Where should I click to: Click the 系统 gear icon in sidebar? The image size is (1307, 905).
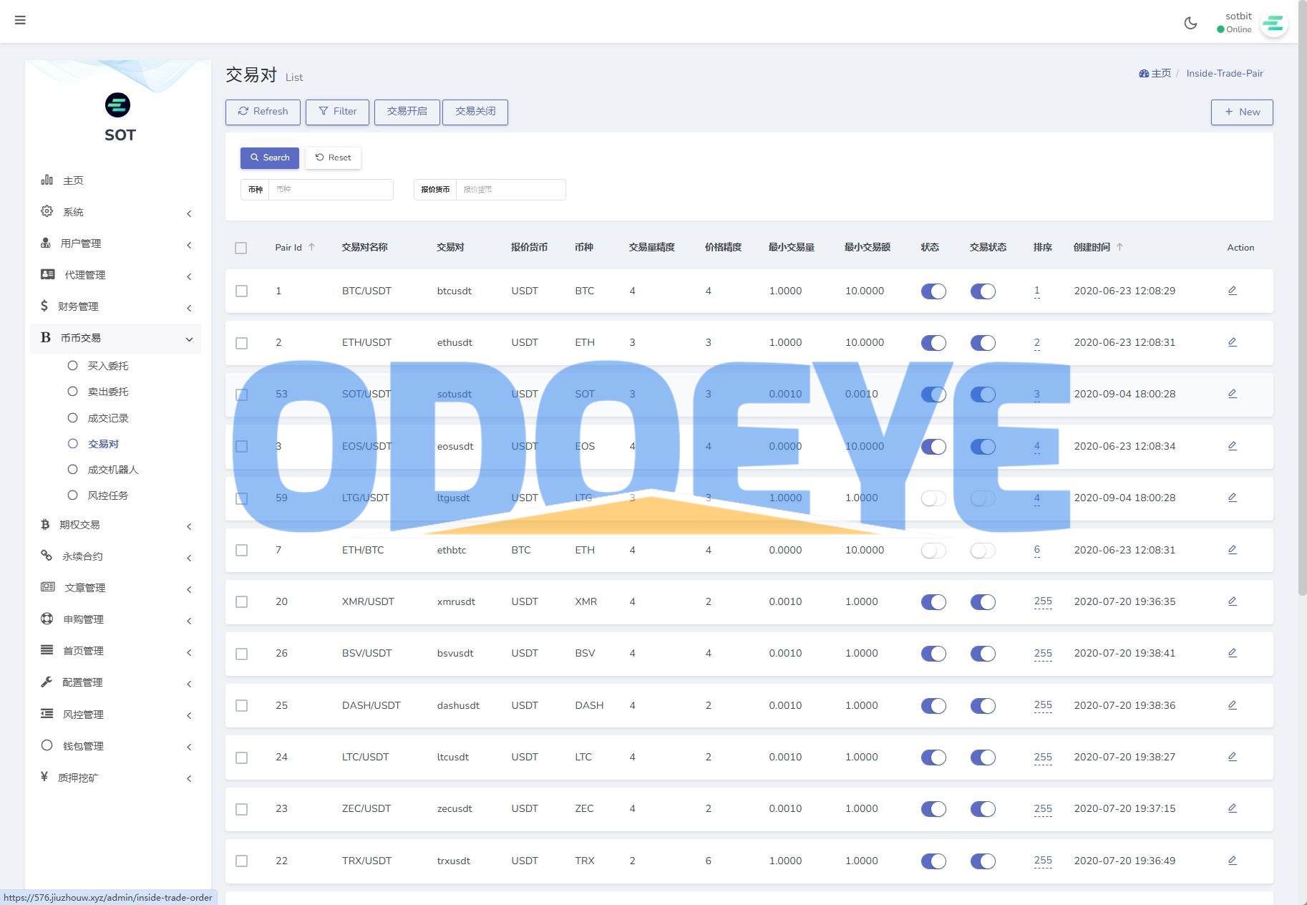(x=47, y=211)
